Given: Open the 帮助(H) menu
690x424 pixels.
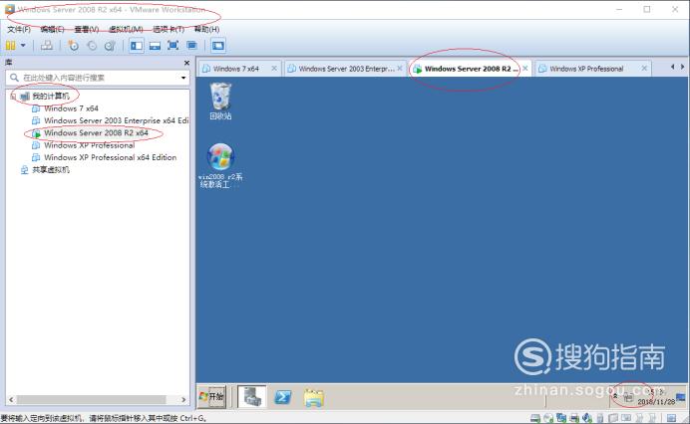Looking at the screenshot, I should [x=206, y=30].
